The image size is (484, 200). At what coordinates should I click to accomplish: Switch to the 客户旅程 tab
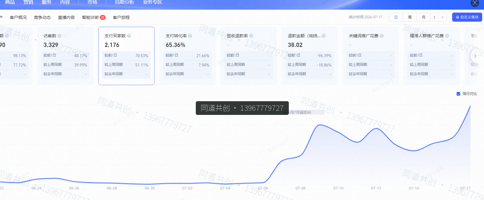coord(121,18)
